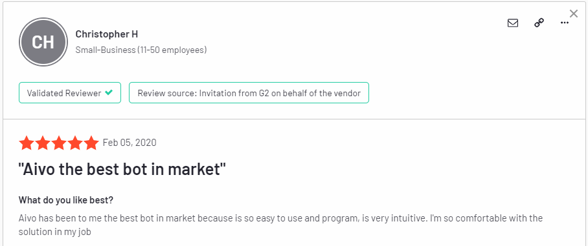Click green checkmark in Validated Reviewer badge
The image size is (588, 246).
[x=109, y=92]
